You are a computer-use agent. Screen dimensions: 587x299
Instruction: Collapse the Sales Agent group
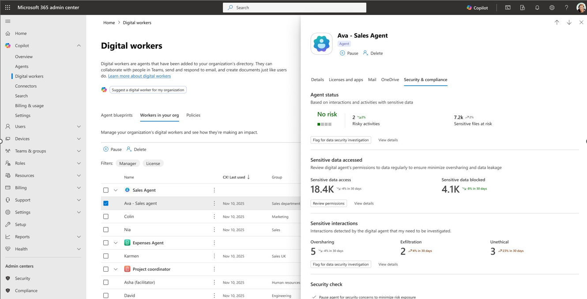116,190
